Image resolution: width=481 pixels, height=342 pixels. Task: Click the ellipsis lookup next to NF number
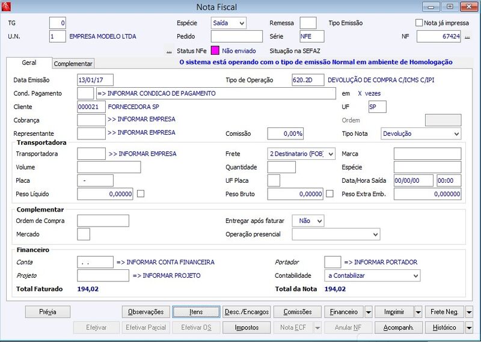point(467,37)
